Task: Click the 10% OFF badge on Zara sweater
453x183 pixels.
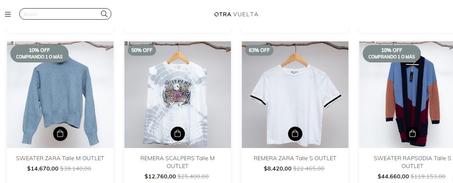Action: pyautogui.click(x=39, y=54)
